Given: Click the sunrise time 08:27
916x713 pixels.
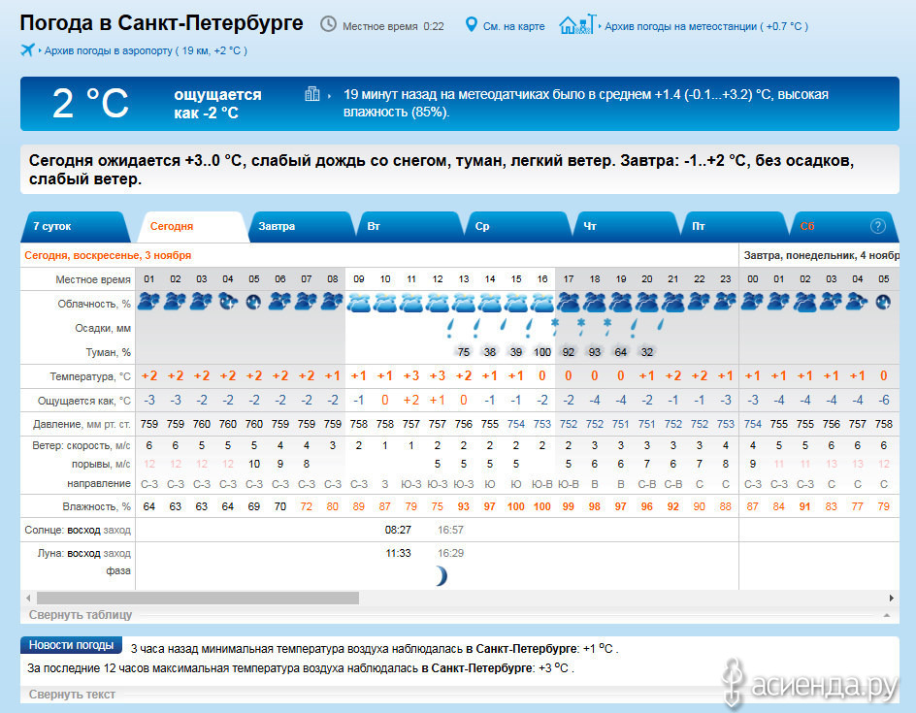Looking at the screenshot, I should 398,531.
